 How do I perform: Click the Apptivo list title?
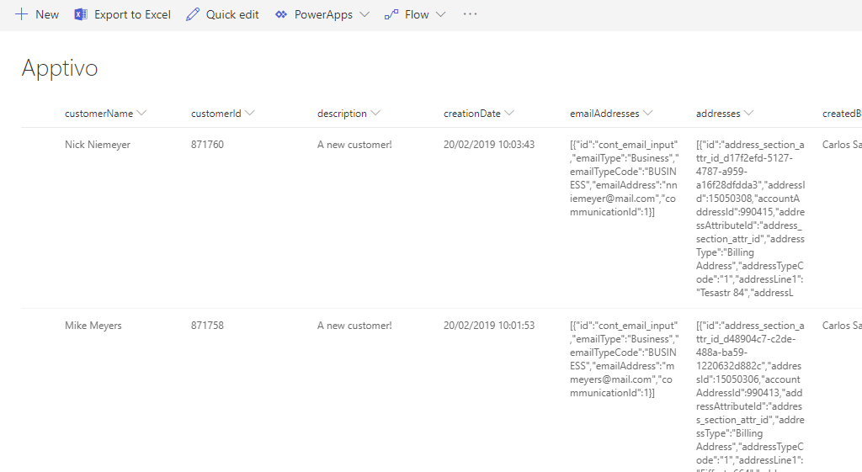click(60, 68)
